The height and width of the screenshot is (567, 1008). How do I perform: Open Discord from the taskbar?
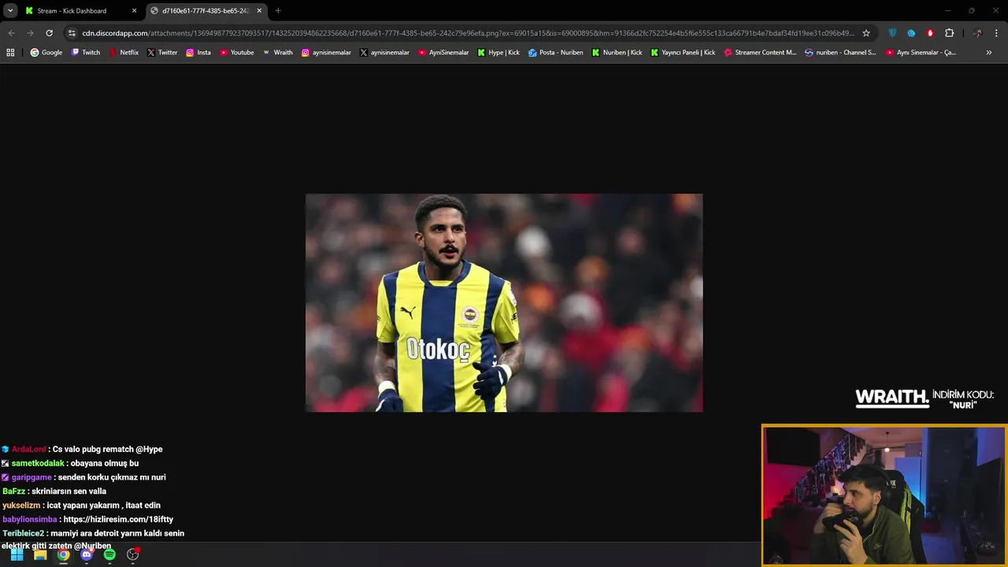87,554
